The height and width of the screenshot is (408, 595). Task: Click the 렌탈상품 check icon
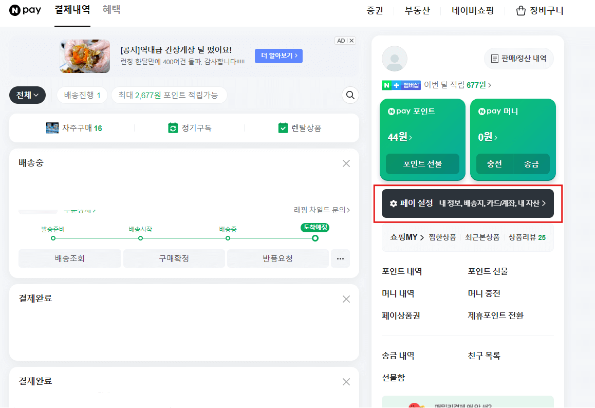pos(283,128)
